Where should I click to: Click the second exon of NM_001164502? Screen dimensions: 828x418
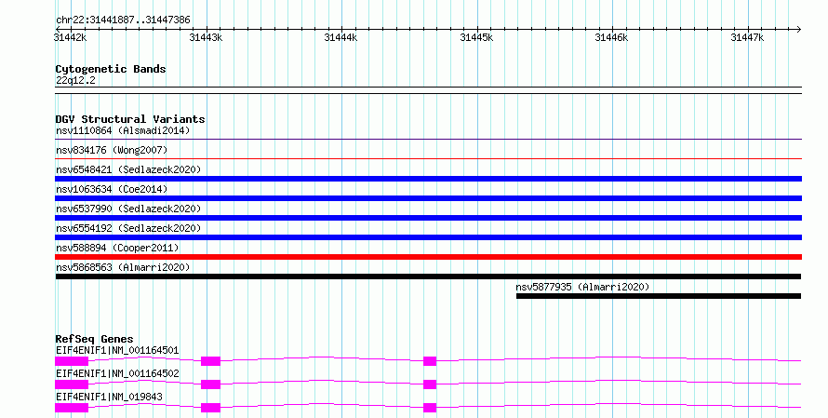click(210, 384)
